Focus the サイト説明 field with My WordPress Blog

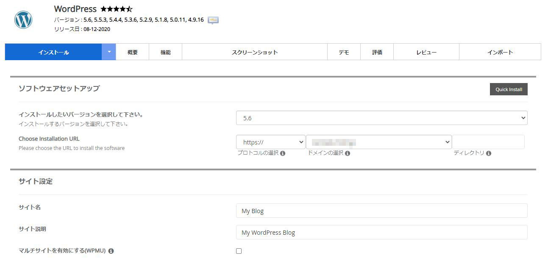pos(381,232)
